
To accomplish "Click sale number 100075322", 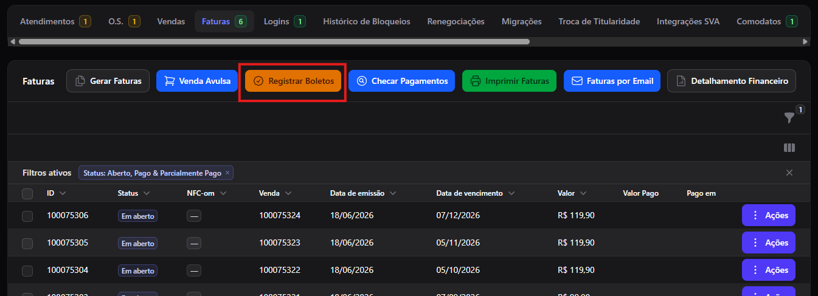I will coord(280,270).
